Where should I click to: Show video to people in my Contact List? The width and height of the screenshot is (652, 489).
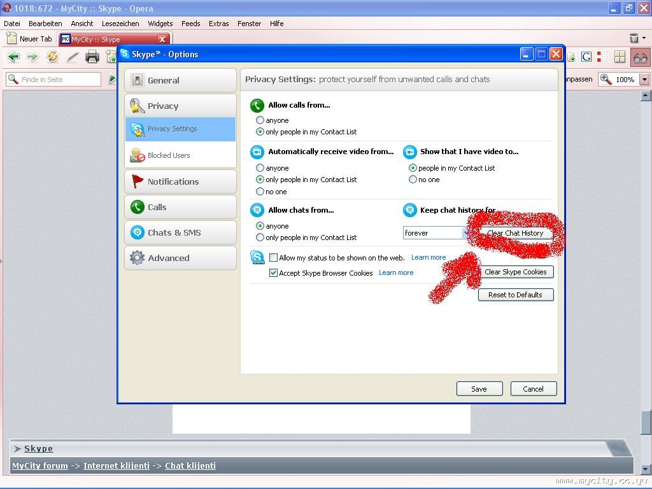tap(413, 168)
